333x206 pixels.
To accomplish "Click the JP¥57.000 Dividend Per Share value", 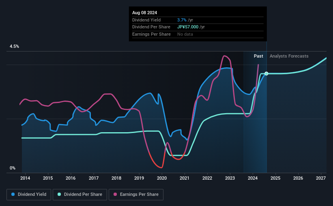I will tap(188, 27).
